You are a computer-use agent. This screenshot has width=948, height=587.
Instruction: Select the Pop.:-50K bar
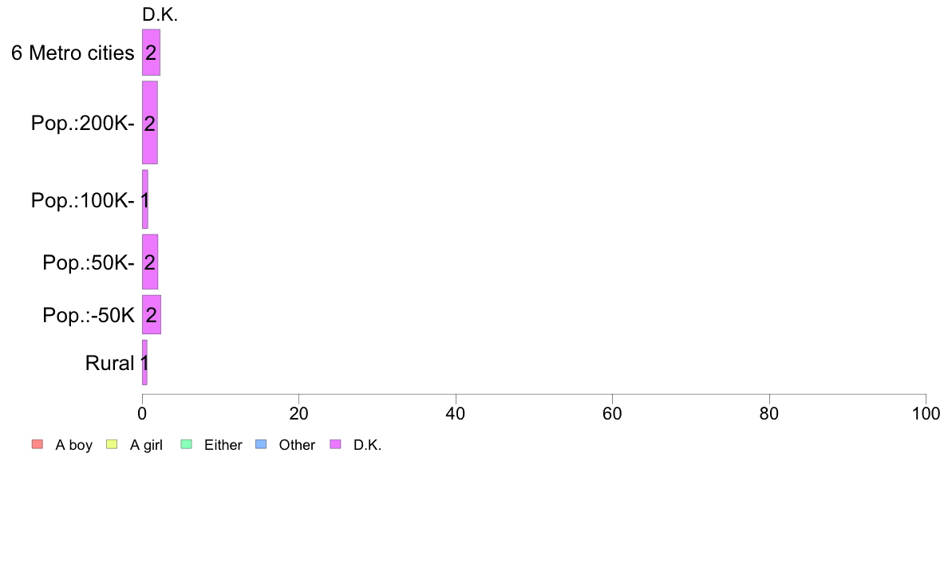pos(152,314)
